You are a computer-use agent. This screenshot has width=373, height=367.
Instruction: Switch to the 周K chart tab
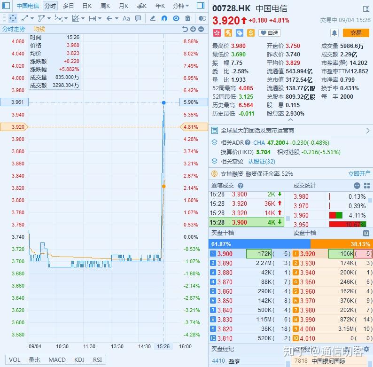(x=105, y=6)
